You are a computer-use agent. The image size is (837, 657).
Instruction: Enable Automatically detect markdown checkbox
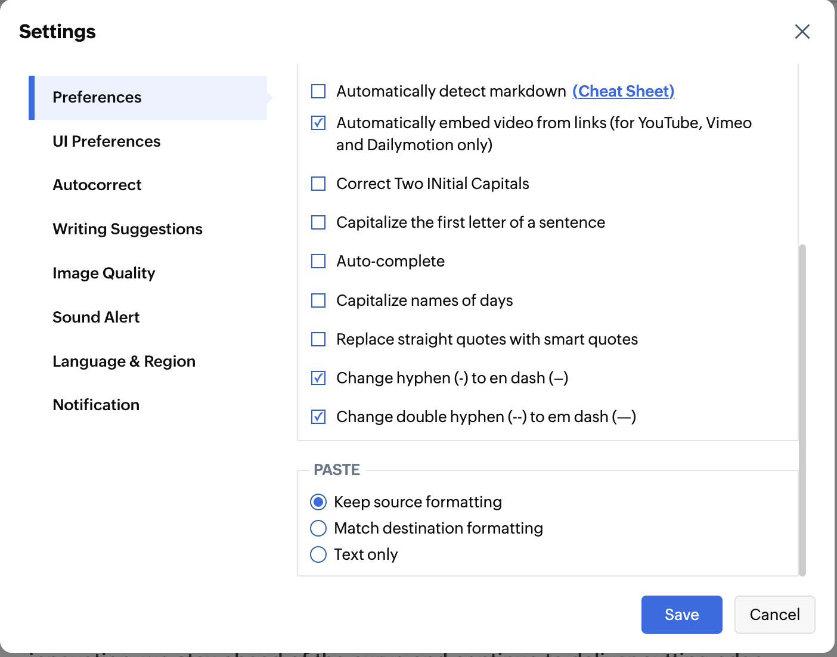319,91
